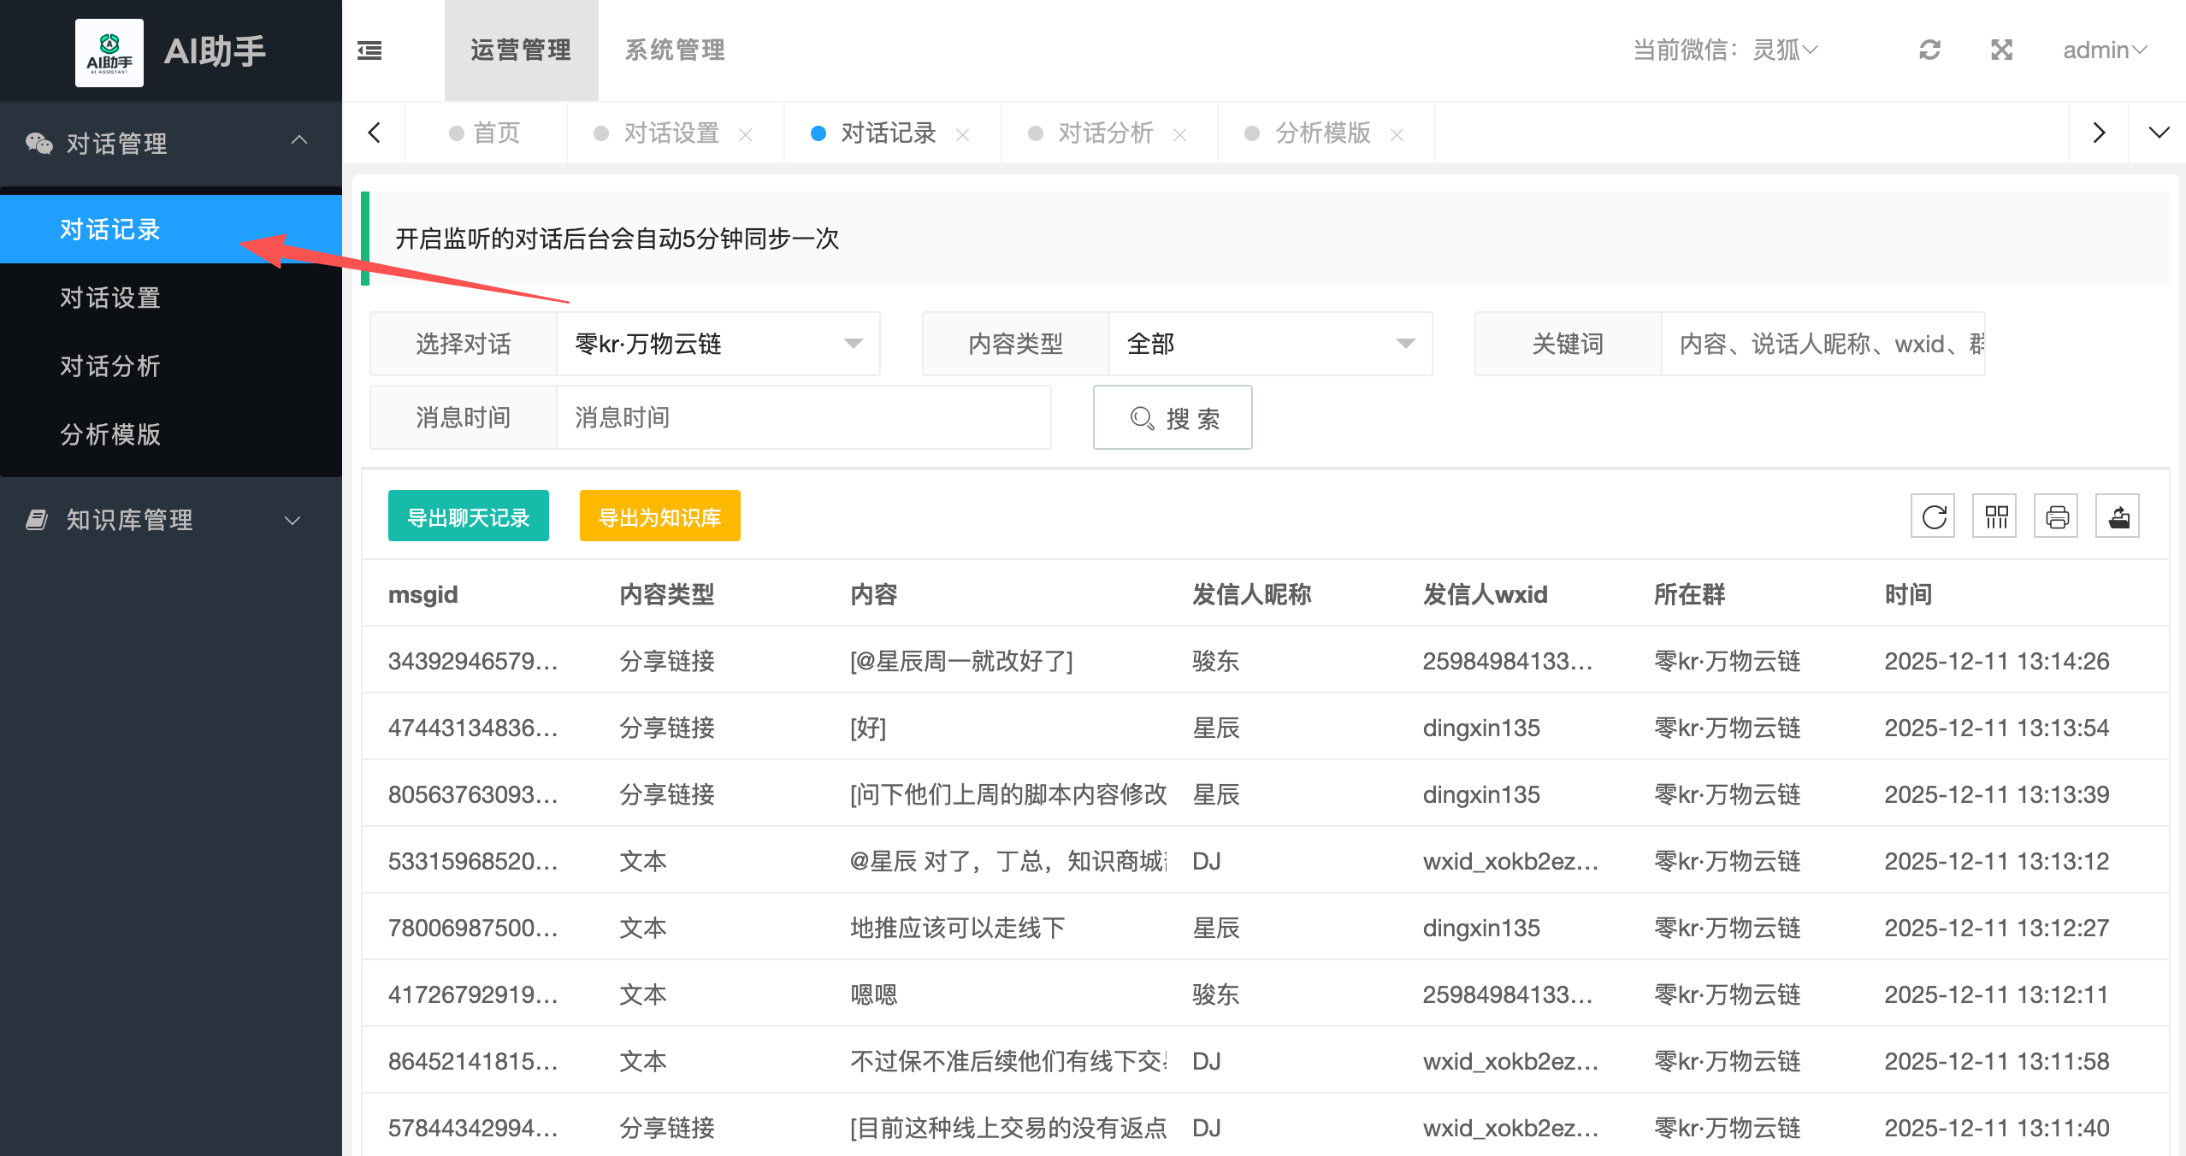Click the export table icon
This screenshot has height=1156, width=2186.
point(2118,516)
